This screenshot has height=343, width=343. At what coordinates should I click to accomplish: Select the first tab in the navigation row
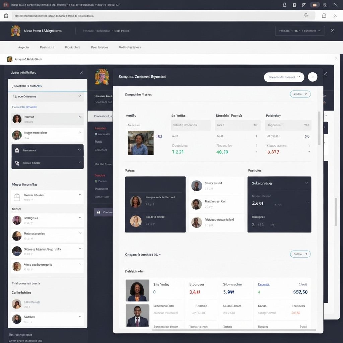24,47
